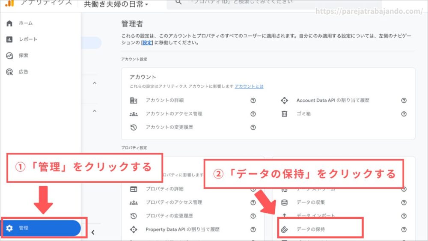Open データの保持
428x241 pixels.
coord(311,229)
